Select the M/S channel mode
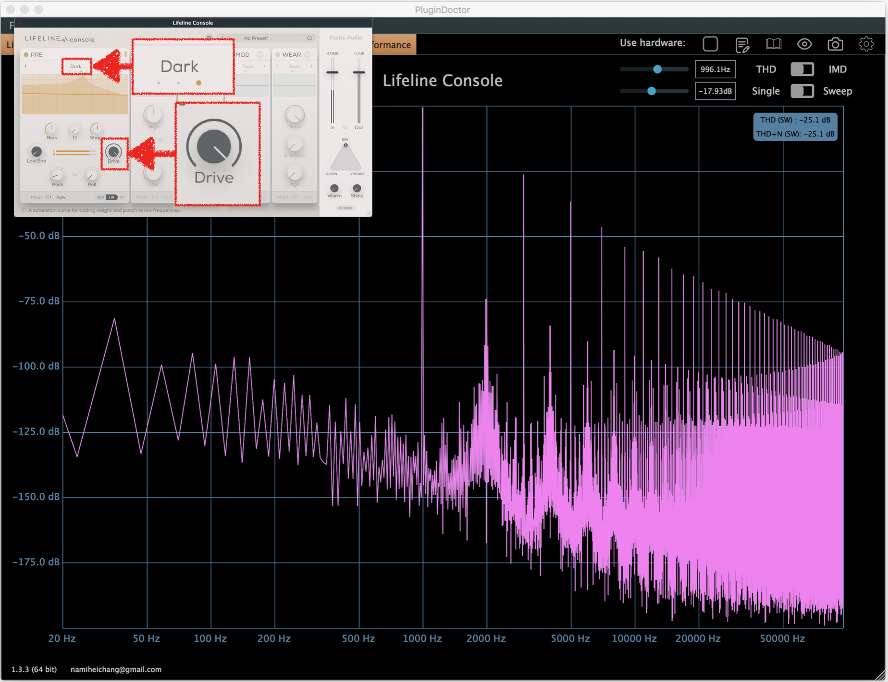Image resolution: width=888 pixels, height=682 pixels. [100, 197]
